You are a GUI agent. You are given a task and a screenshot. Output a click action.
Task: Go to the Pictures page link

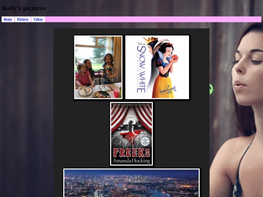point(22,19)
